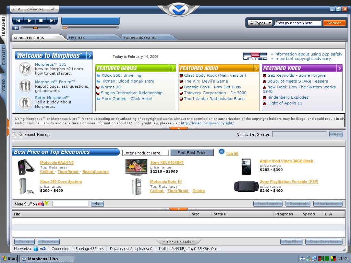
Task: Click the Sony PSP thumbnail
Action: 246,187
